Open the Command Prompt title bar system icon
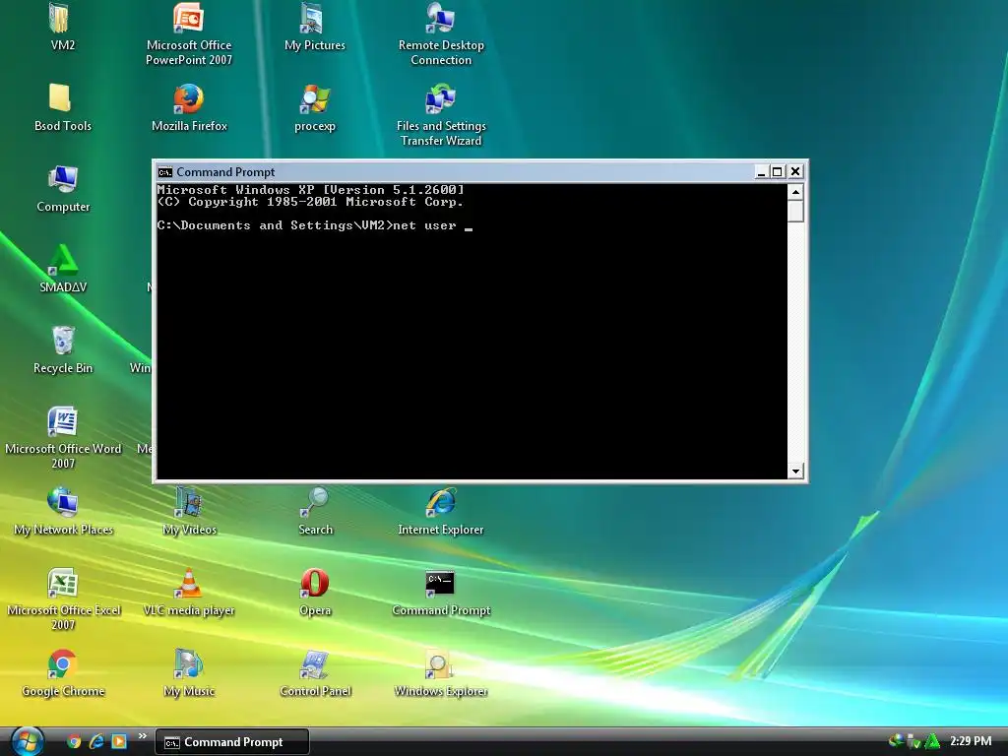Screen dimensions: 1008x756 tap(165, 171)
